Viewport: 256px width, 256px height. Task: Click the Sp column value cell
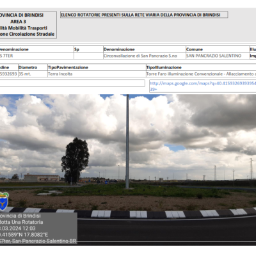pos(88,56)
